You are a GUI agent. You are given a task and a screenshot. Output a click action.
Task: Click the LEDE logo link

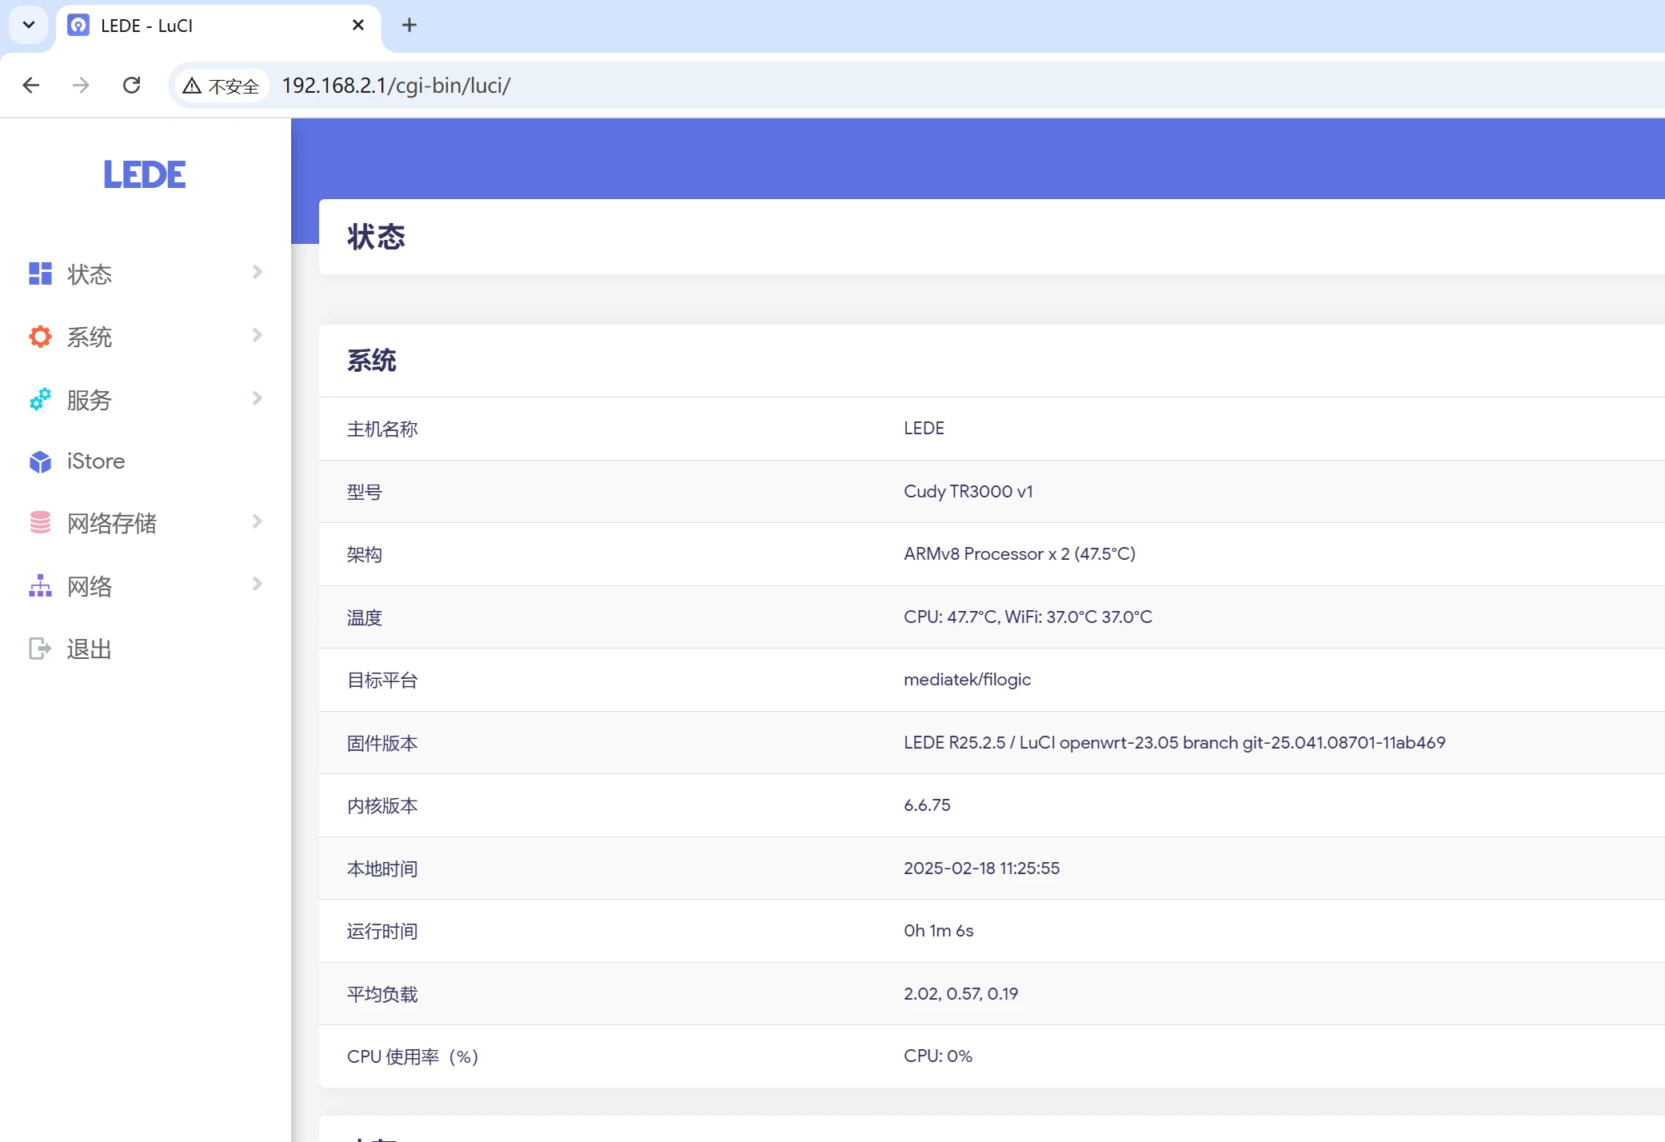tap(145, 174)
